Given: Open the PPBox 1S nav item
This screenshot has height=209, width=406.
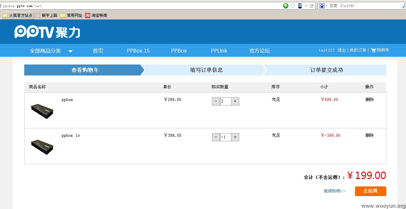Looking at the screenshot, I should click(138, 51).
